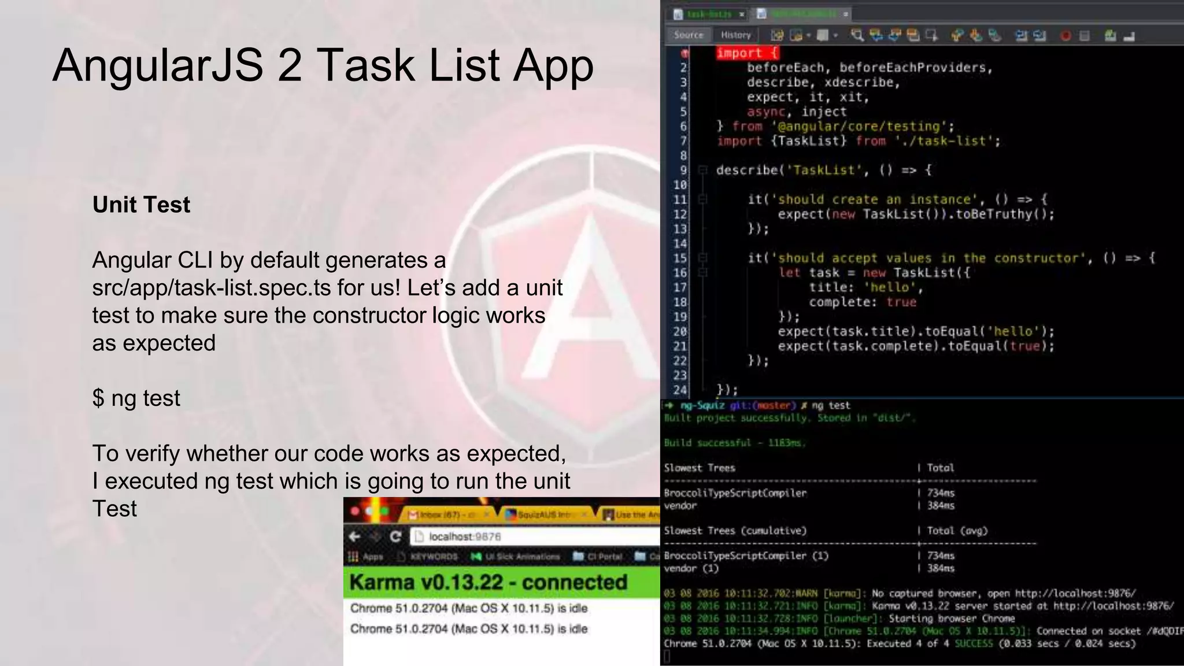Screen dimensions: 1184x666
Task: Click the 'ng test' command in terminal prompt
Action: (831, 405)
